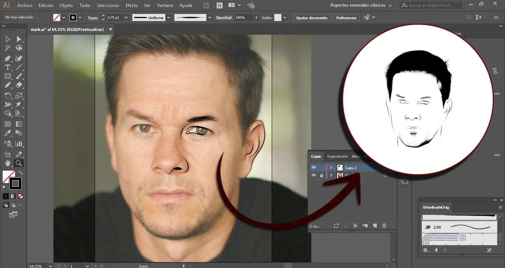Viewport: 505px width, 268px height.
Task: Open brush definition dropdown
Action: tap(209, 18)
